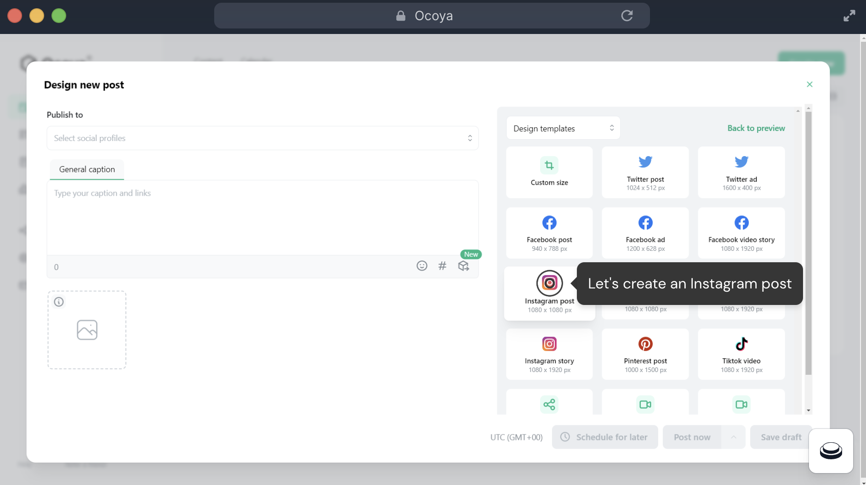
Task: Select the Instagram post template
Action: (549, 293)
